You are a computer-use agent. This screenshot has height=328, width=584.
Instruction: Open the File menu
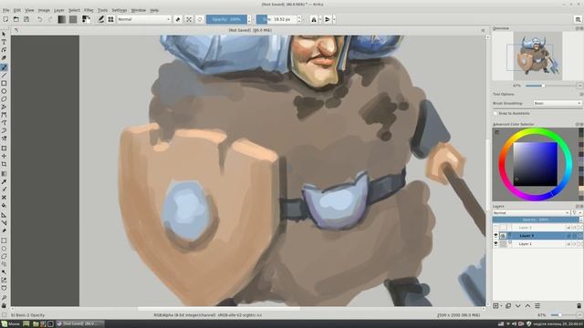6,10
